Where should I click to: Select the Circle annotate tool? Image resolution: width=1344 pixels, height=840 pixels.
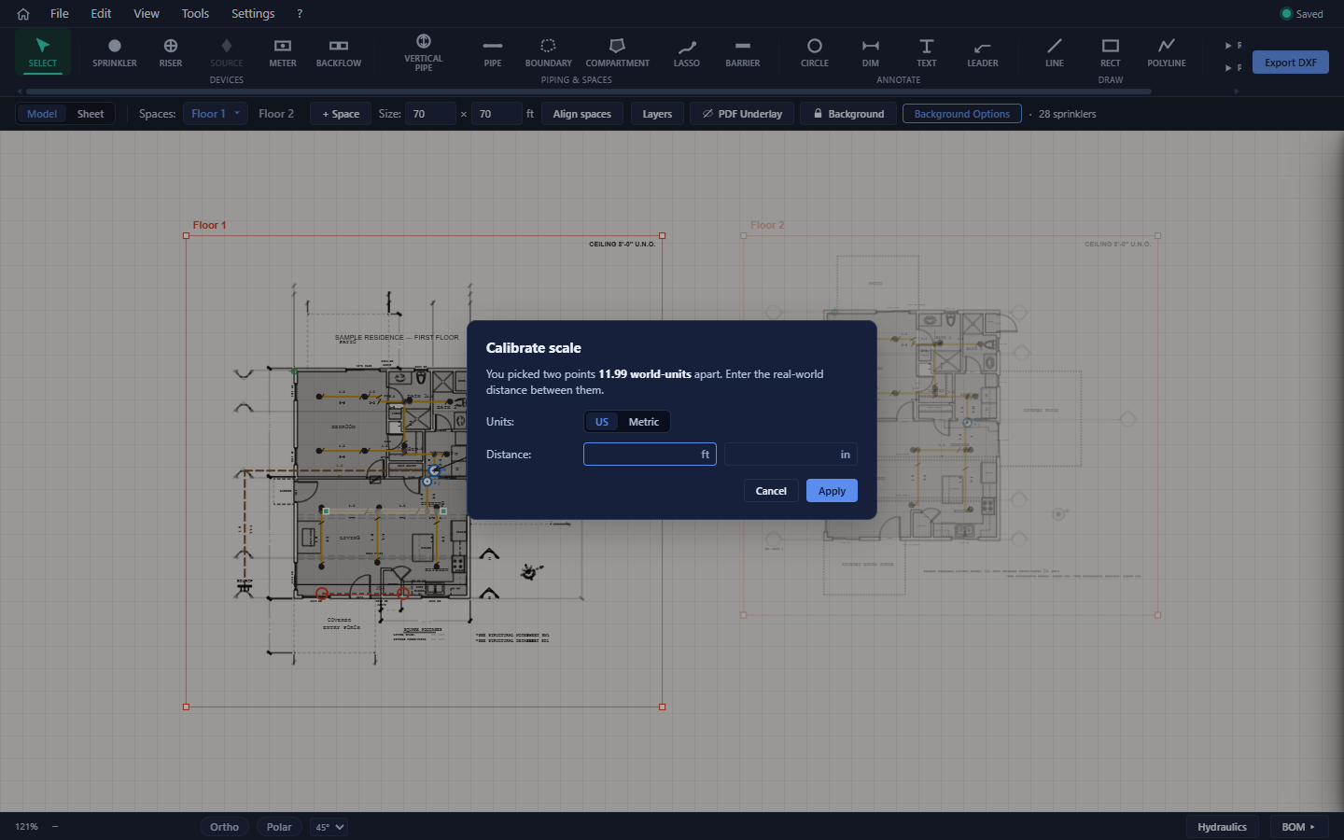tap(815, 52)
